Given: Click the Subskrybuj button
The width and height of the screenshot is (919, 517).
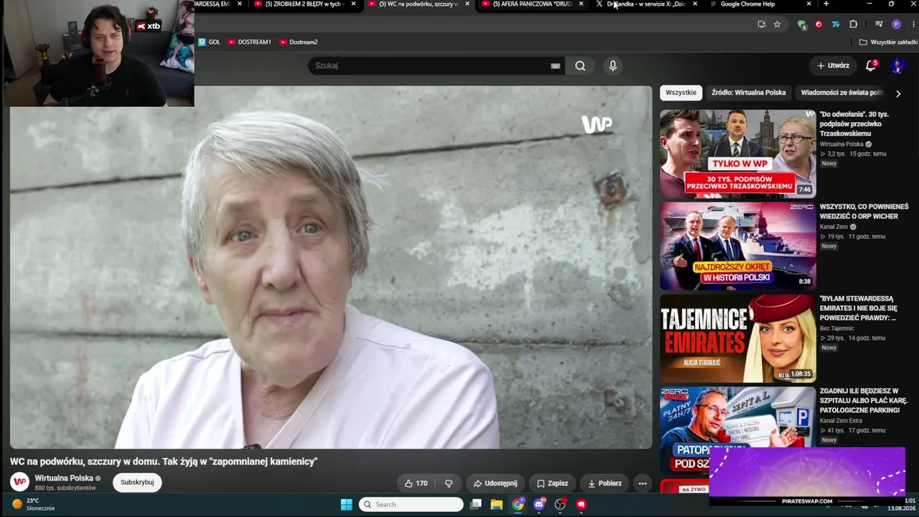Looking at the screenshot, I should [x=137, y=483].
